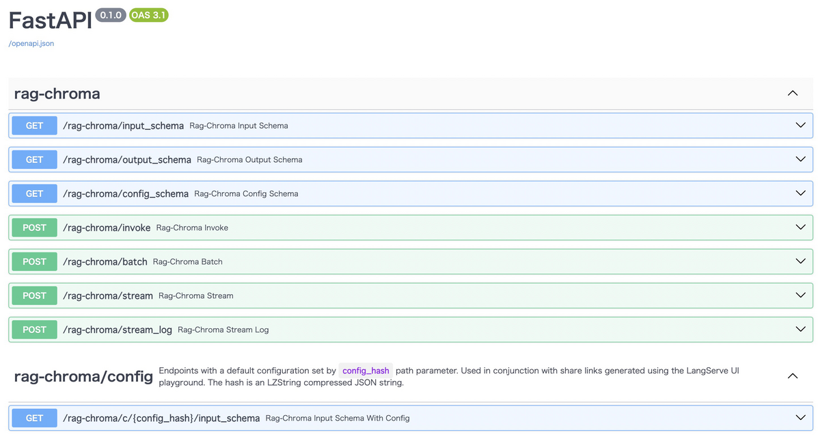
Task: Click GET badge for /rag-chroma/output_schema
Action: coord(35,159)
